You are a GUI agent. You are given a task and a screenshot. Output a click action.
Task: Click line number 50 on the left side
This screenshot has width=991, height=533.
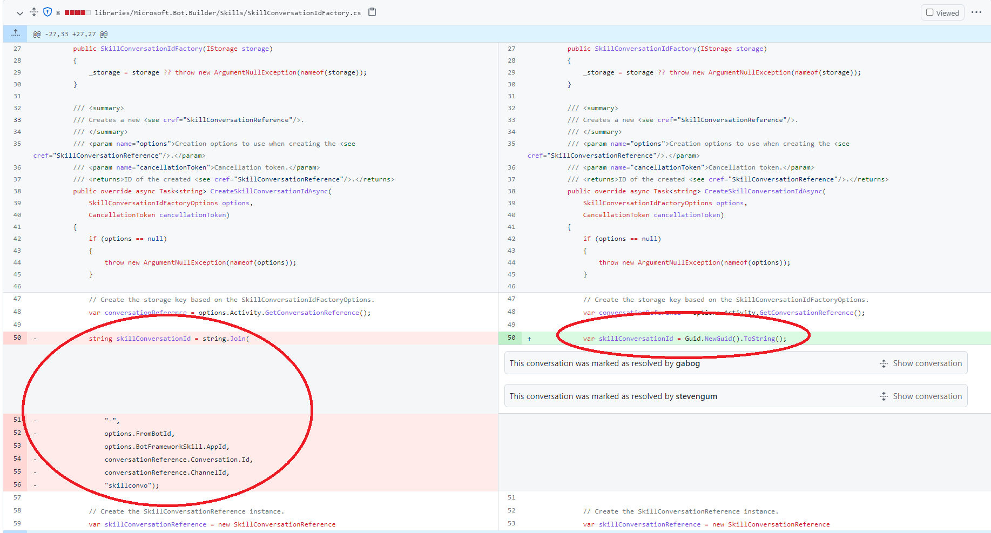[x=17, y=338]
